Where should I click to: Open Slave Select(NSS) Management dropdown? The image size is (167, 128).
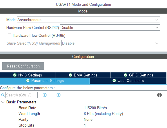click(111, 43)
